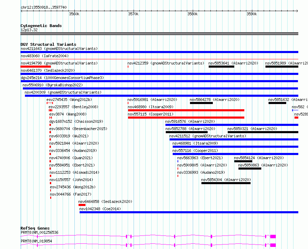Open nsv557115 Cooper2011 variant label
The height and width of the screenshot is (249, 308).
pyautogui.click(x=151, y=114)
